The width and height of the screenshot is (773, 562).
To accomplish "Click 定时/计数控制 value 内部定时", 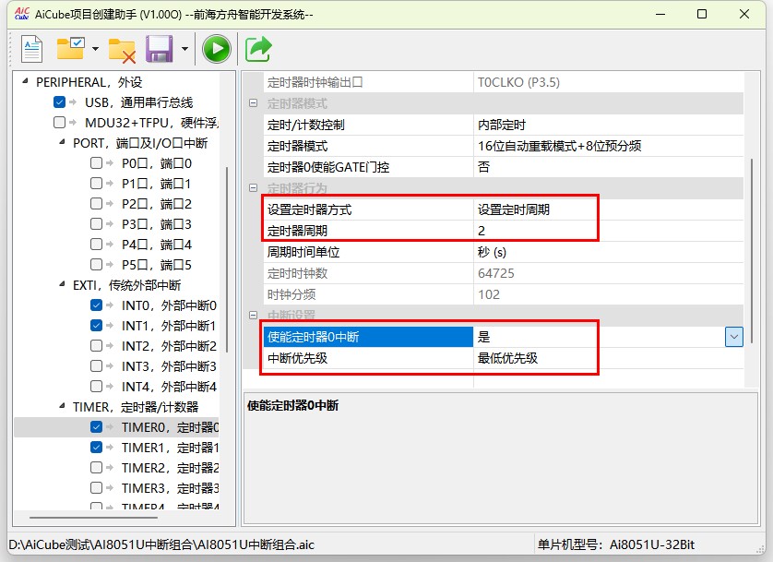I will click(x=608, y=125).
